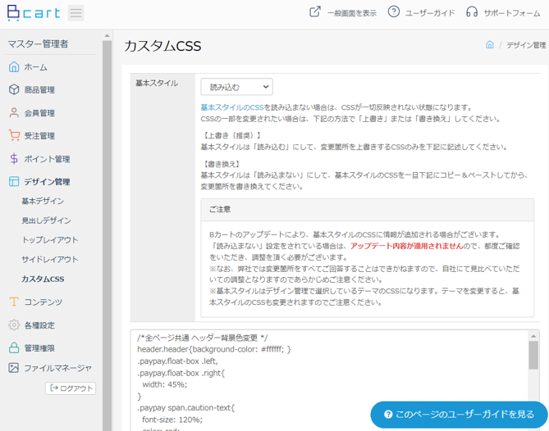The height and width of the screenshot is (431, 549).
Task: Click the width: 45%; CSS line
Action: (165, 384)
